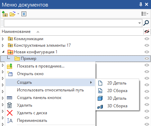Pin the Меню документов panel
151x126 pixels.
coord(141,4)
